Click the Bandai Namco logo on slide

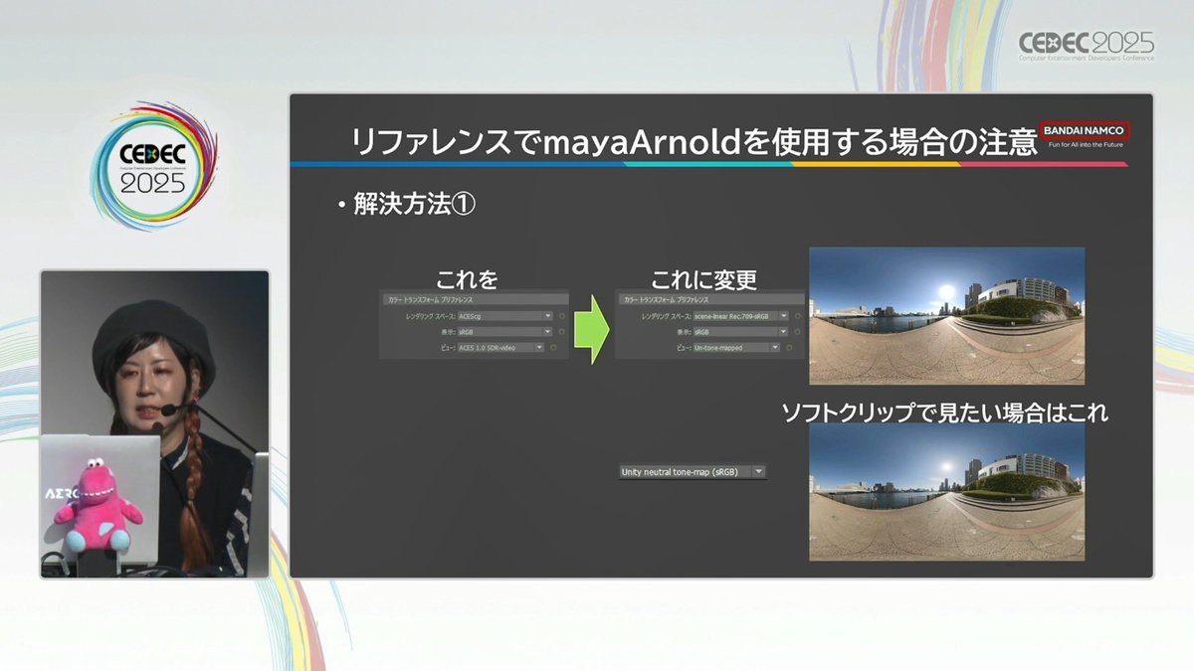[x=1084, y=130]
